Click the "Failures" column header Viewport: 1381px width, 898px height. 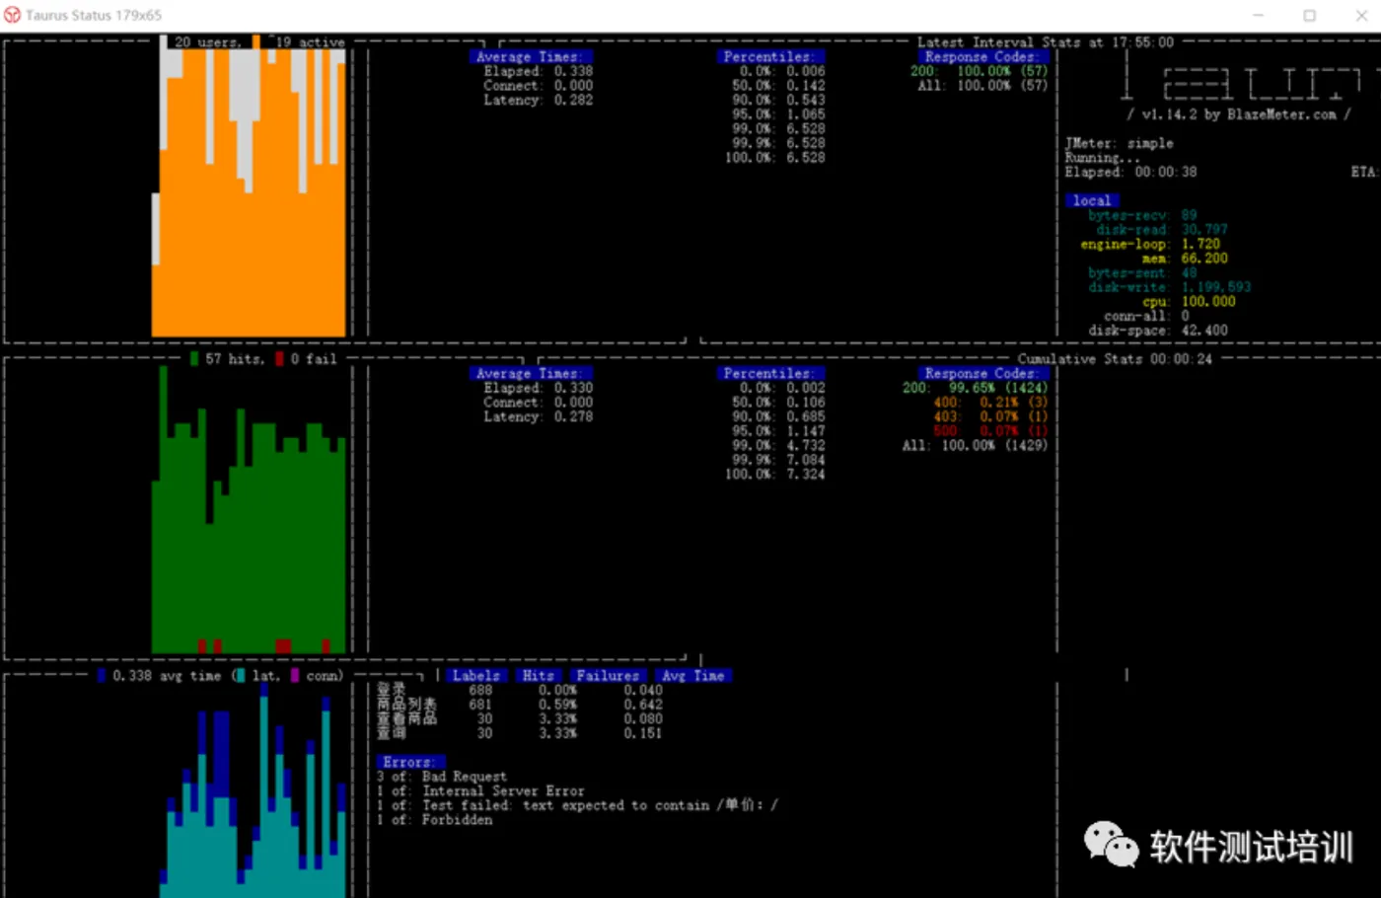tap(608, 676)
